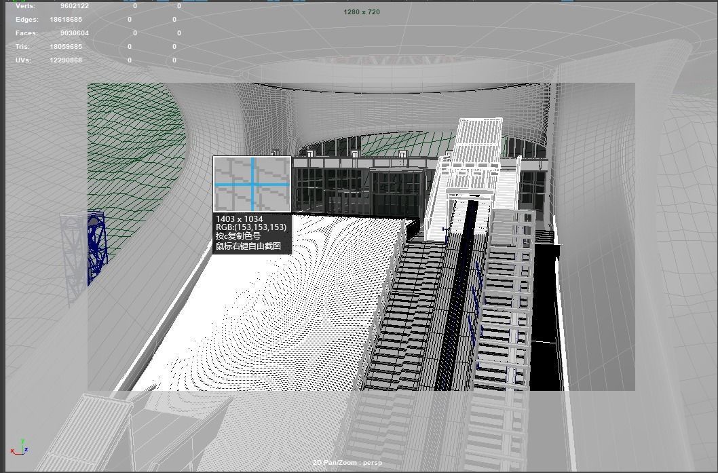Click the '2D Pan/Zoom : persp' camera label

(347, 462)
